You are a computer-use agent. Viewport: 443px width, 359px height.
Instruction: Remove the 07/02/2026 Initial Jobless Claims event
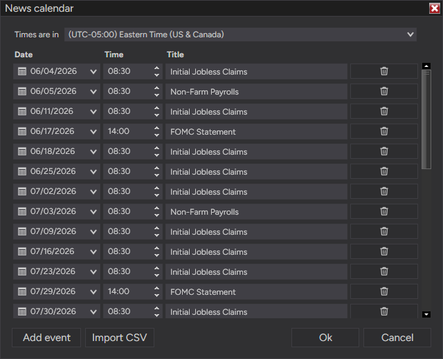point(384,191)
